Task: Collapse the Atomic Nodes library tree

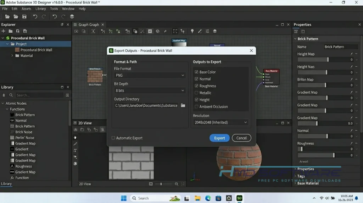Action: click(x=3, y=103)
